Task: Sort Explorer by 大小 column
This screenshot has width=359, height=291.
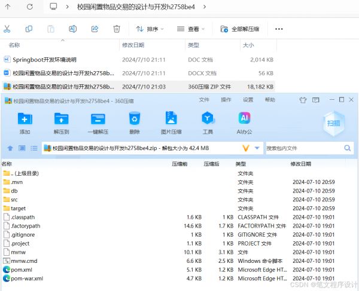Action: [248, 45]
